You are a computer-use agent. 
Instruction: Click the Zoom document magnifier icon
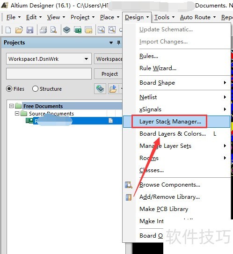point(101,30)
